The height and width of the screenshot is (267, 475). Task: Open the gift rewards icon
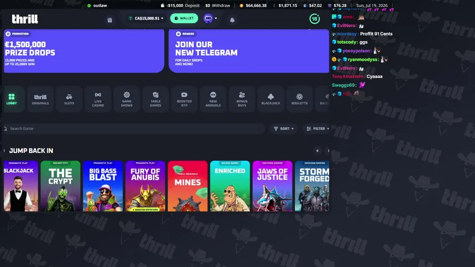pos(110,20)
